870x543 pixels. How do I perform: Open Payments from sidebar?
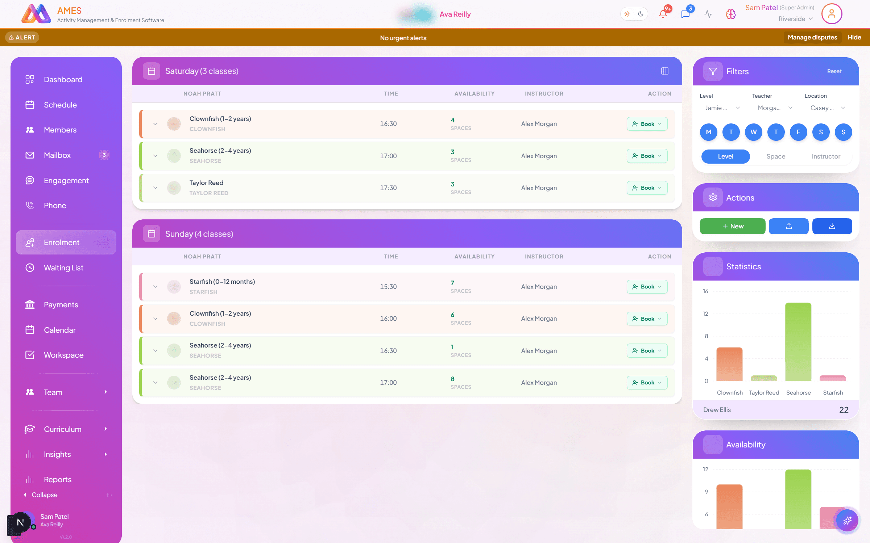66,305
